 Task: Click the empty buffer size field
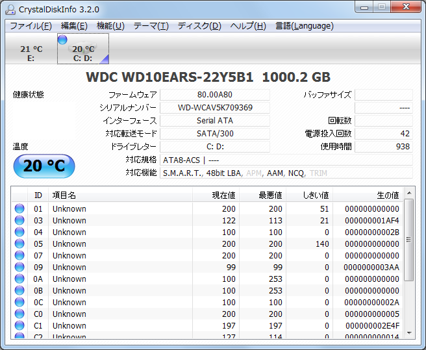(x=384, y=95)
